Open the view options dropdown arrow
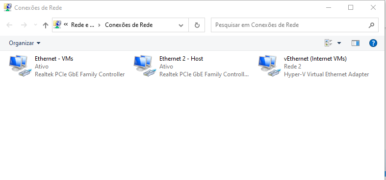Image resolution: width=386 pixels, height=180 pixels. (339, 43)
